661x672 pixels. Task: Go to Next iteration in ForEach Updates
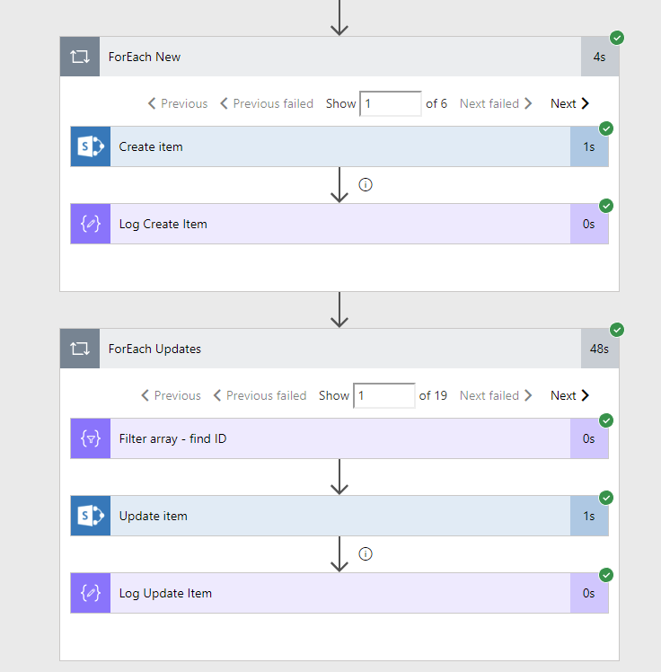tap(569, 395)
